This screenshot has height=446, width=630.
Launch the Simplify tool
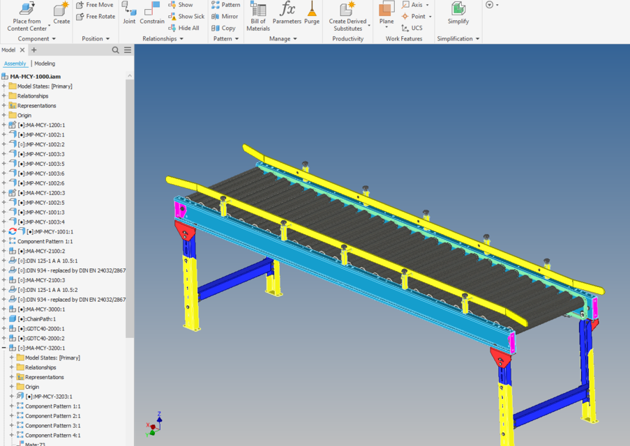tap(458, 14)
